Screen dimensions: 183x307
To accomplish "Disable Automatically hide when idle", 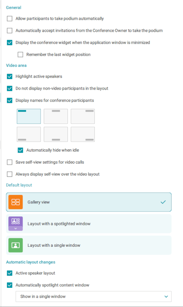I will pyautogui.click(x=20, y=150).
